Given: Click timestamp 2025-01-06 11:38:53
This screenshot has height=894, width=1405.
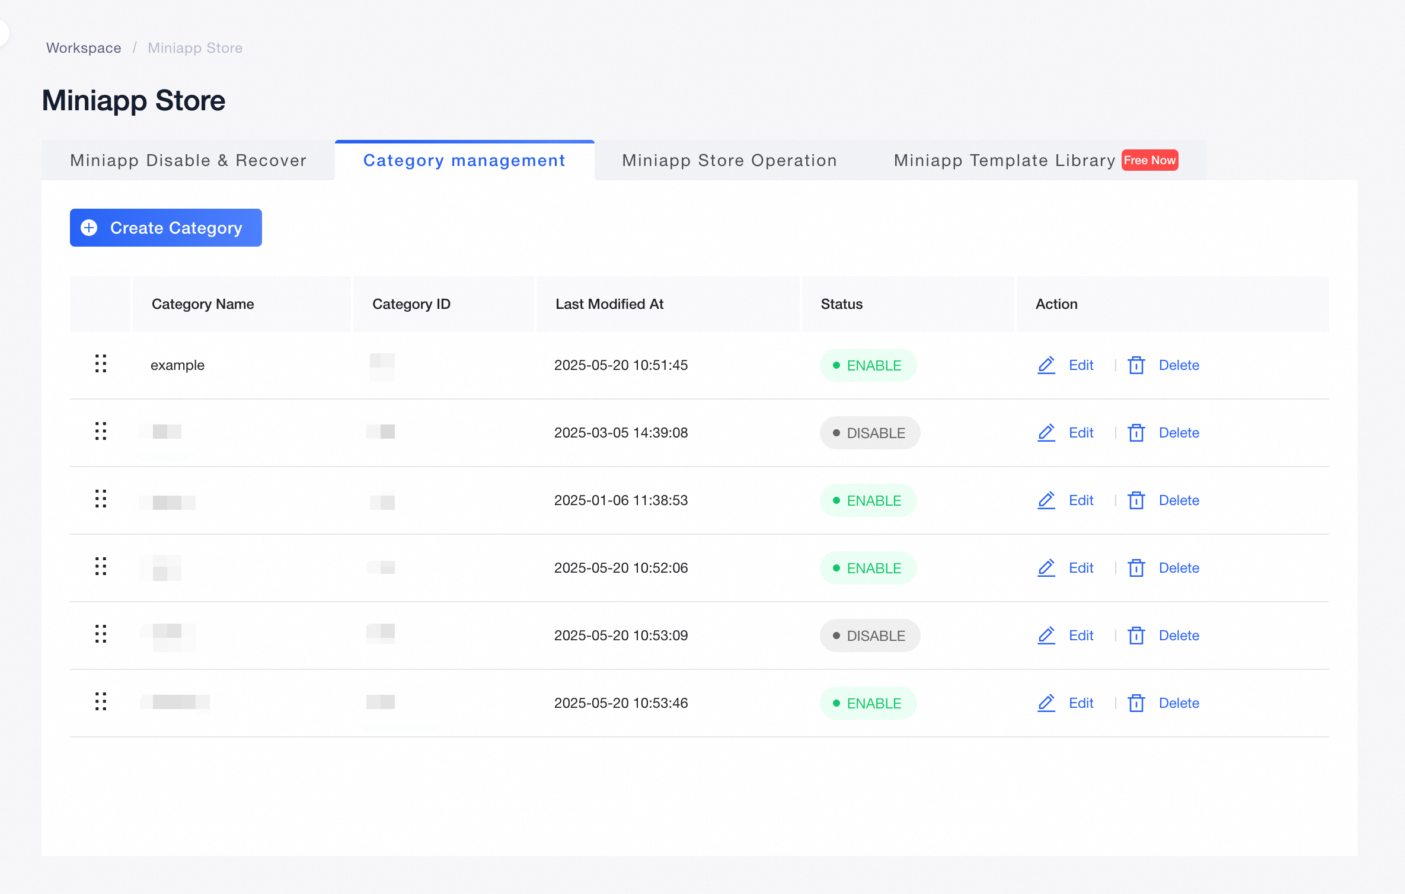Looking at the screenshot, I should click(621, 500).
